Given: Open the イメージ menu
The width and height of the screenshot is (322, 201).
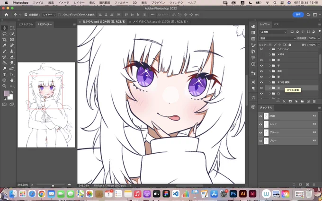Looking at the screenshot, I should 64,3.
